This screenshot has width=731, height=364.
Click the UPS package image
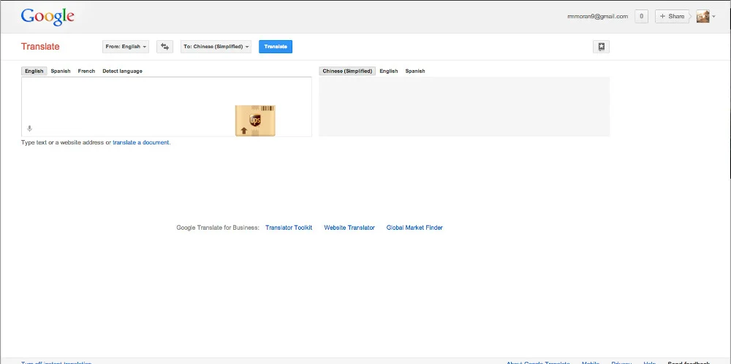tap(255, 120)
